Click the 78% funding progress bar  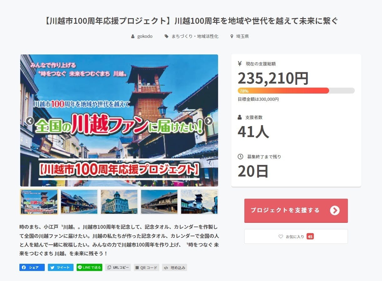(296, 91)
